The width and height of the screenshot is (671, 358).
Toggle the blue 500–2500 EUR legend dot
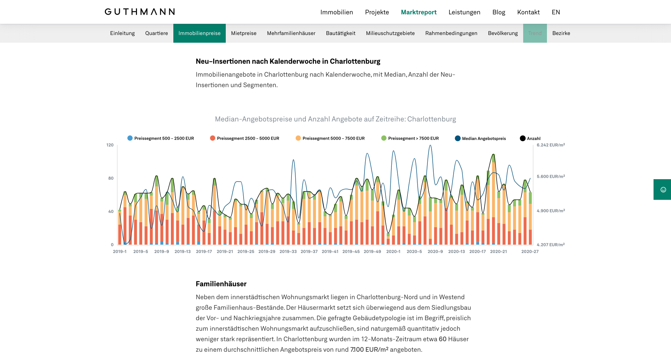coord(130,138)
